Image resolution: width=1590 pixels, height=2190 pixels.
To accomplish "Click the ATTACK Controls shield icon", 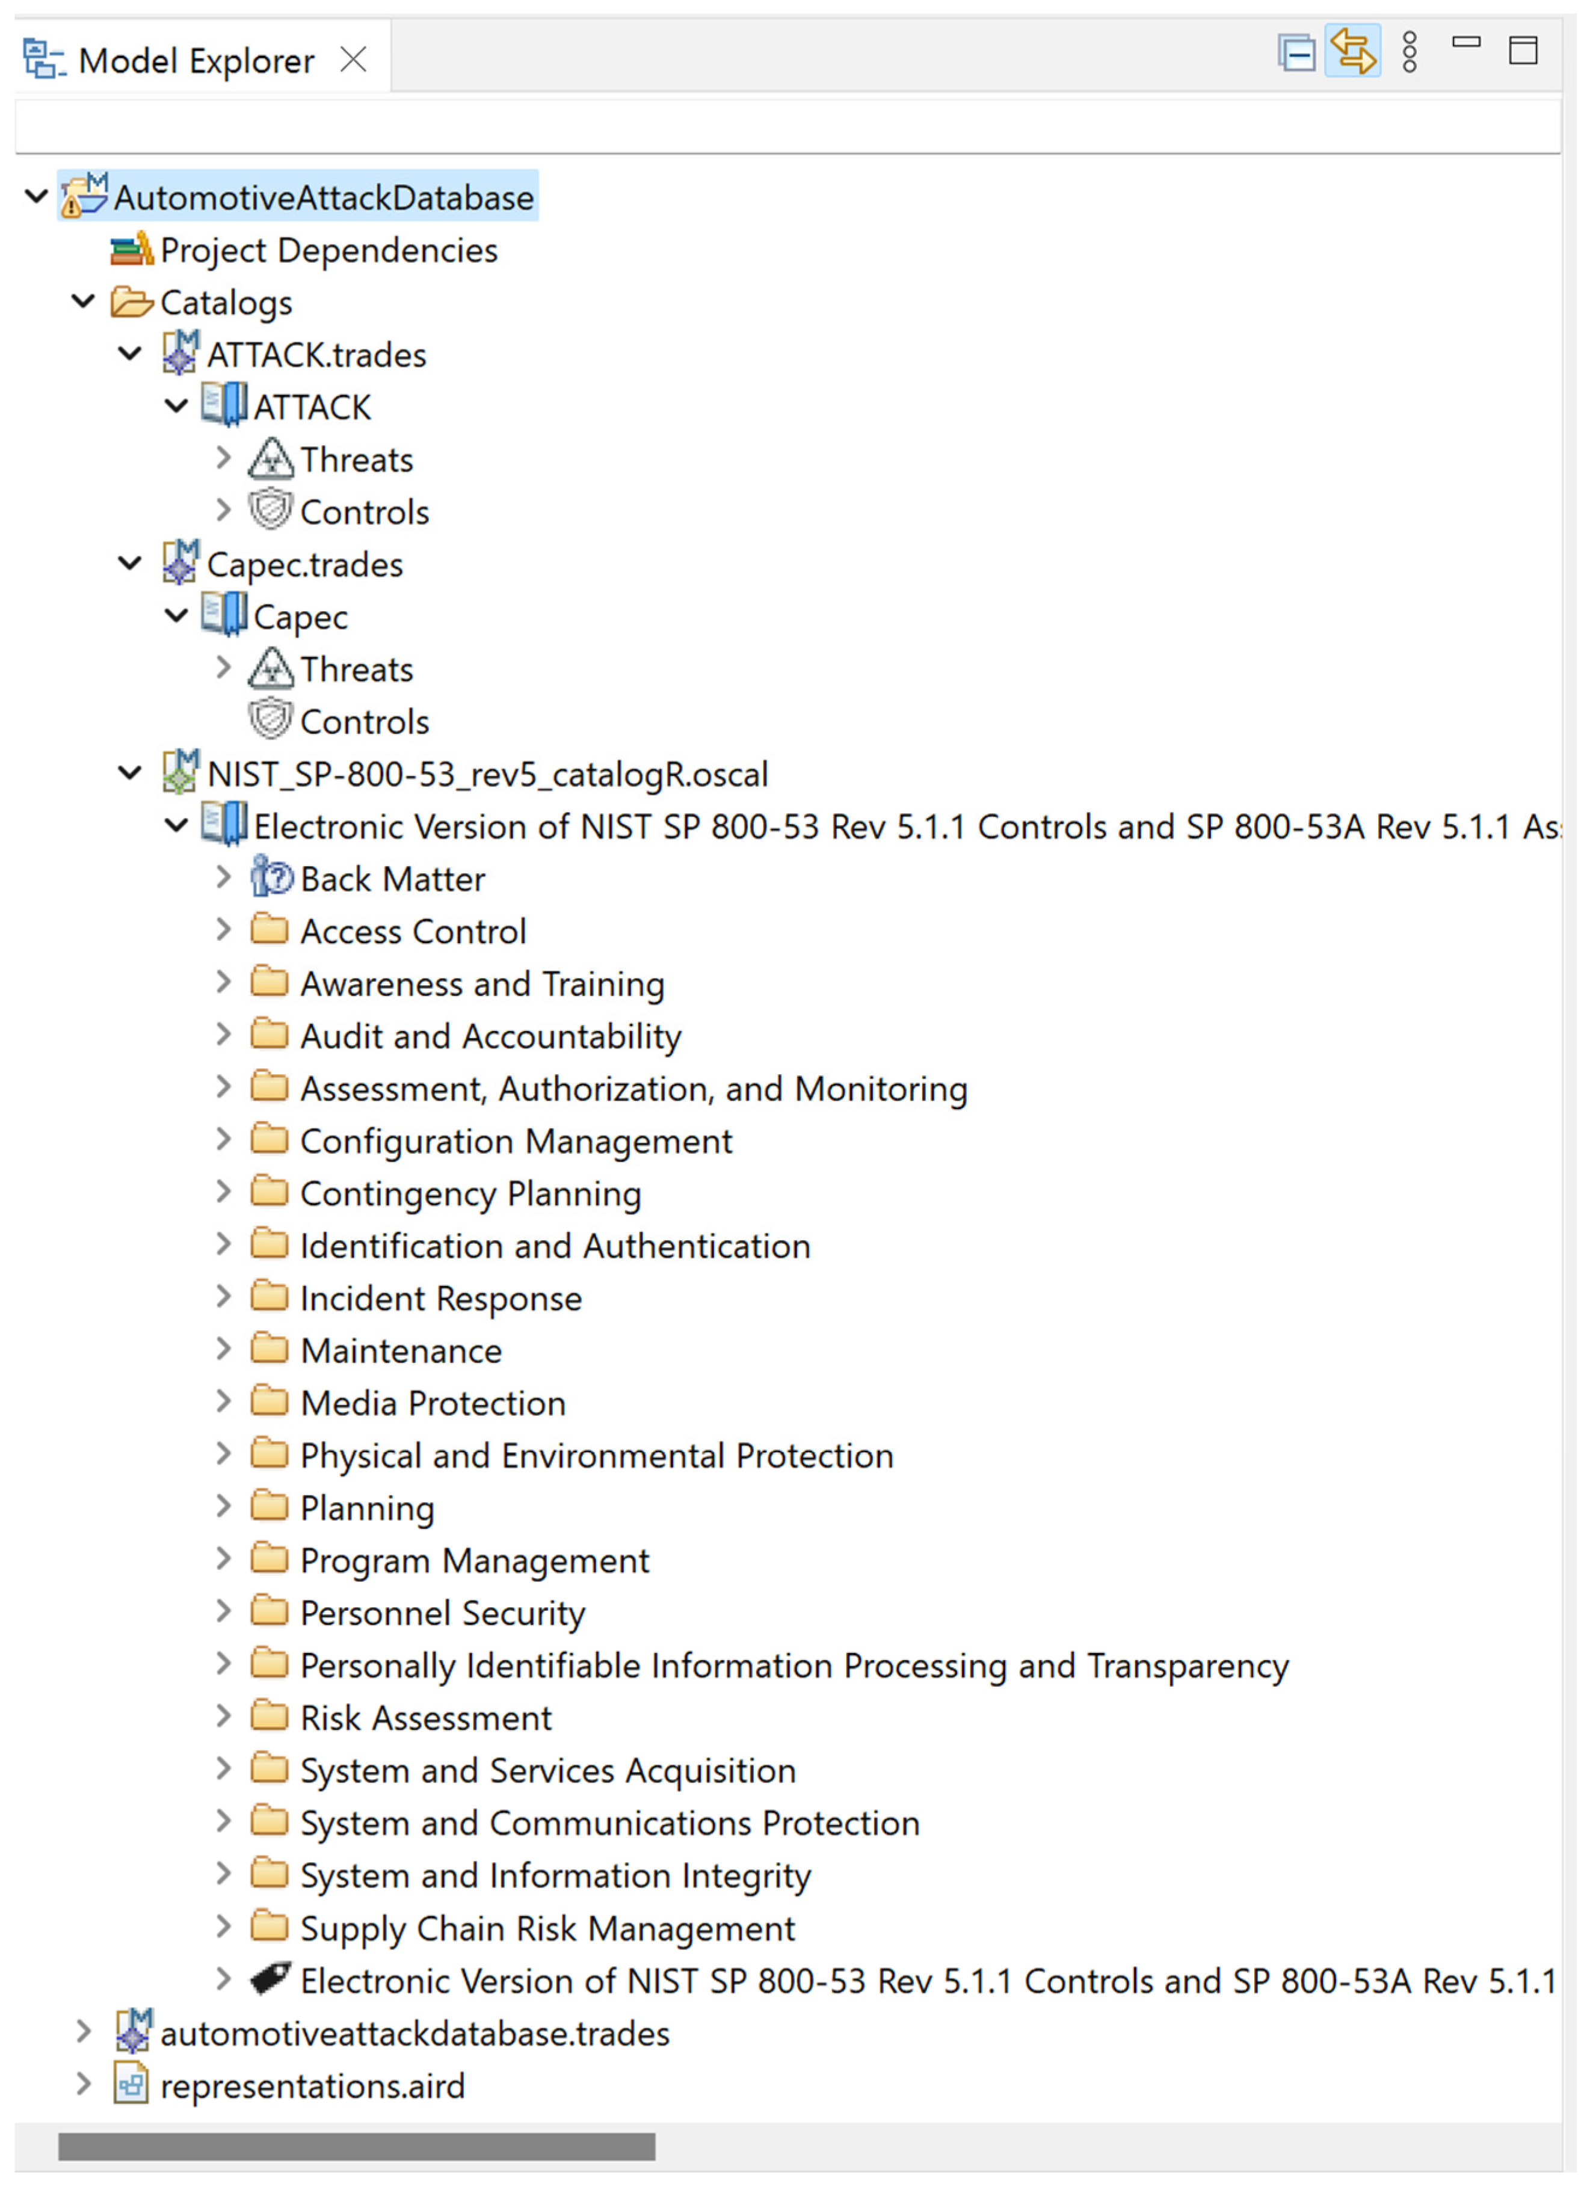I will pos(271,511).
